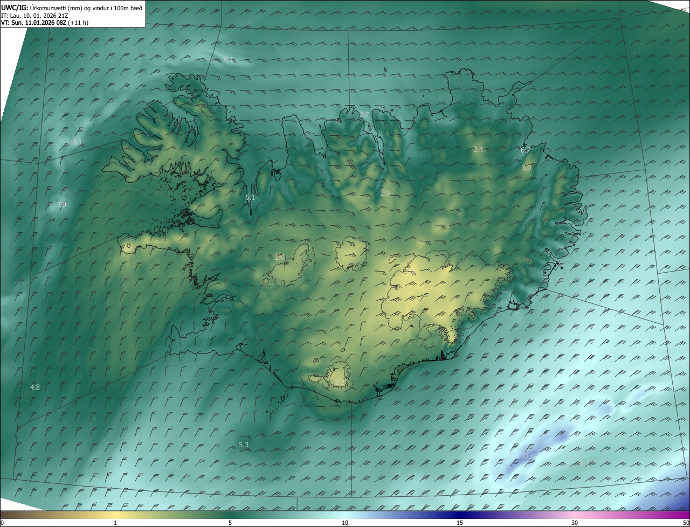Click the '0' tick on the color scale
This screenshot has height=527, width=690.
[2, 523]
